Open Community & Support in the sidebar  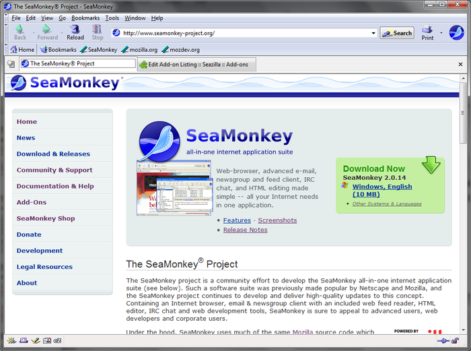(62, 170)
